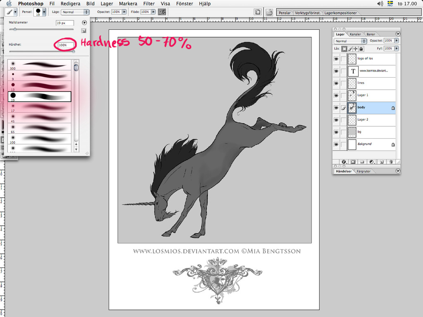Create new fill or adjustment layer

point(372,162)
